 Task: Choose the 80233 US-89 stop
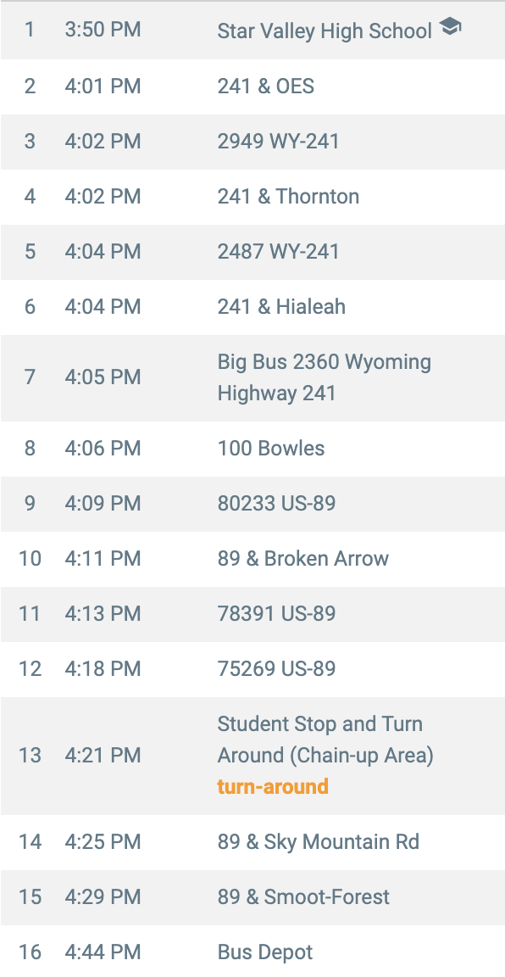pos(252,504)
